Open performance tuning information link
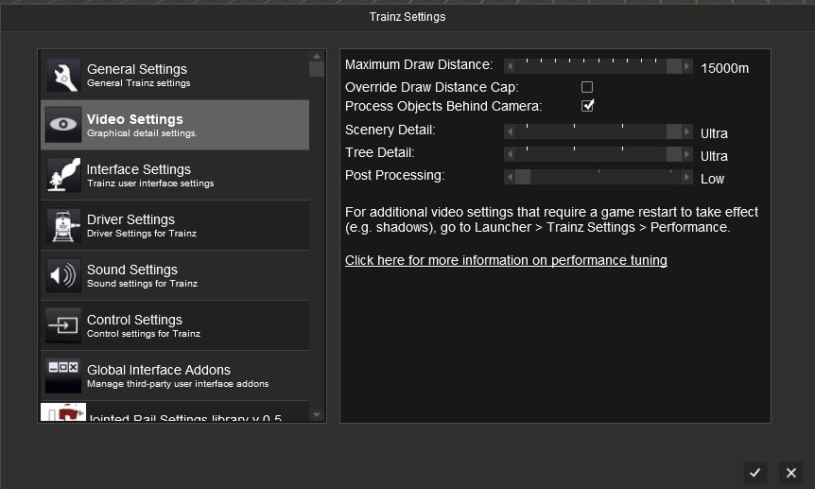Screen dimensions: 815x489 coord(506,260)
